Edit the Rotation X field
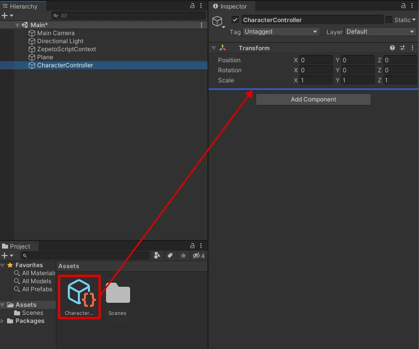 coord(317,70)
